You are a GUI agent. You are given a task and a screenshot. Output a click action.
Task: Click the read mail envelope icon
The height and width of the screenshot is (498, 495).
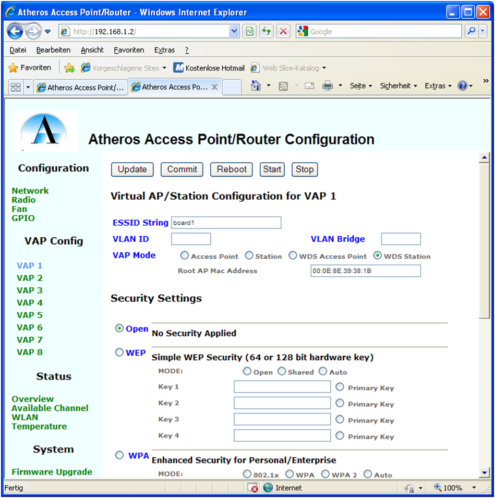pyautogui.click(x=309, y=86)
